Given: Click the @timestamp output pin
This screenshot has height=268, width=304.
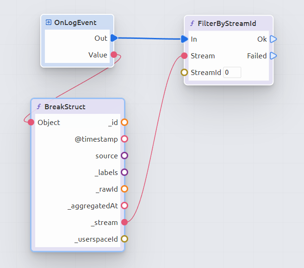Looking at the screenshot, I should click(124, 139).
